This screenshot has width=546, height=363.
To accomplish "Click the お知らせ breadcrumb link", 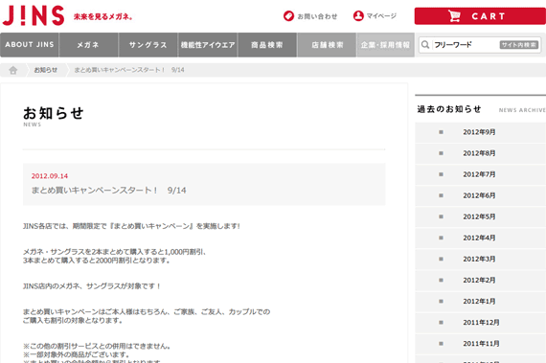I will (46, 70).
